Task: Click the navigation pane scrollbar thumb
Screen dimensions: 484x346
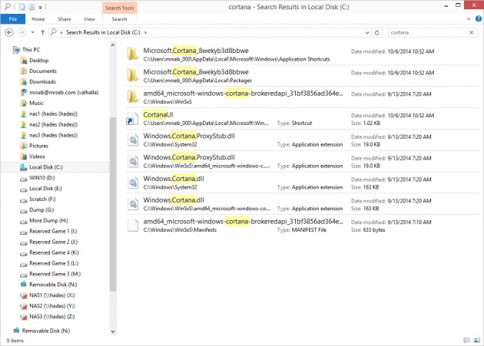Action: tap(113, 204)
